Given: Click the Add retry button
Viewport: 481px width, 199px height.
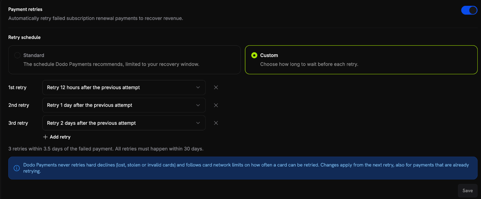Looking at the screenshot, I should [x=57, y=137].
